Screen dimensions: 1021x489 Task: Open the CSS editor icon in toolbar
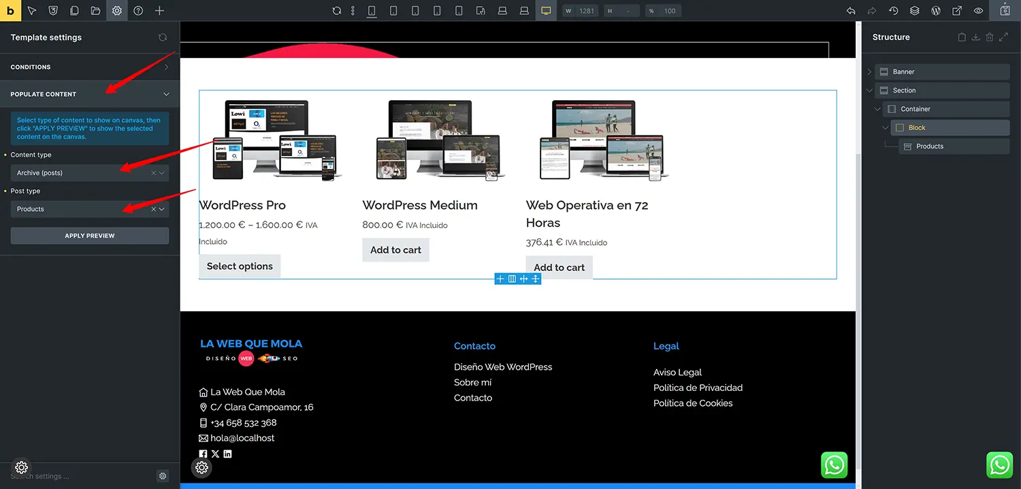click(x=53, y=11)
